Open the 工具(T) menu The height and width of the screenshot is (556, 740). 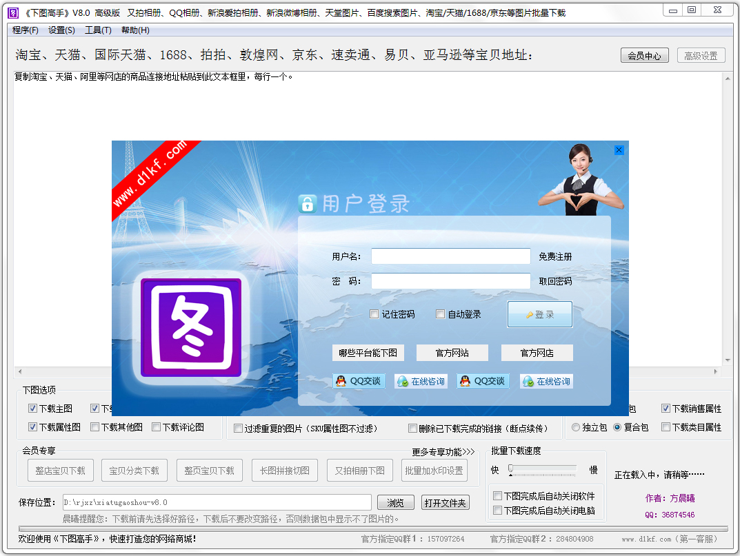(x=98, y=30)
